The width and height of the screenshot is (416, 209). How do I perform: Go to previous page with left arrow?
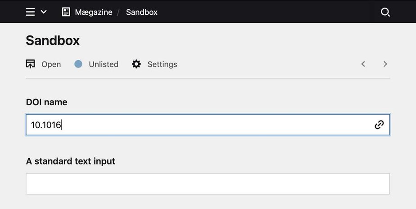pyautogui.click(x=363, y=64)
